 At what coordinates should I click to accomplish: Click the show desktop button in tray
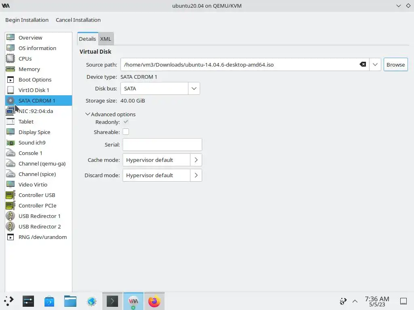[x=403, y=301]
